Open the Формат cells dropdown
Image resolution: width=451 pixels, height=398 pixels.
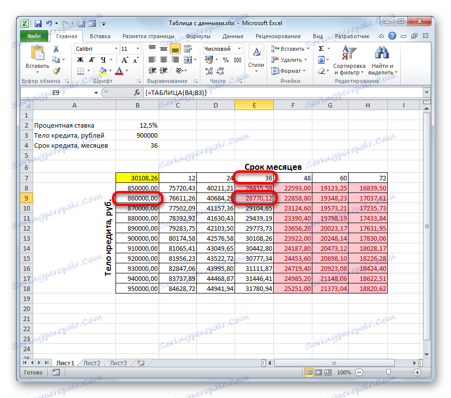288,71
